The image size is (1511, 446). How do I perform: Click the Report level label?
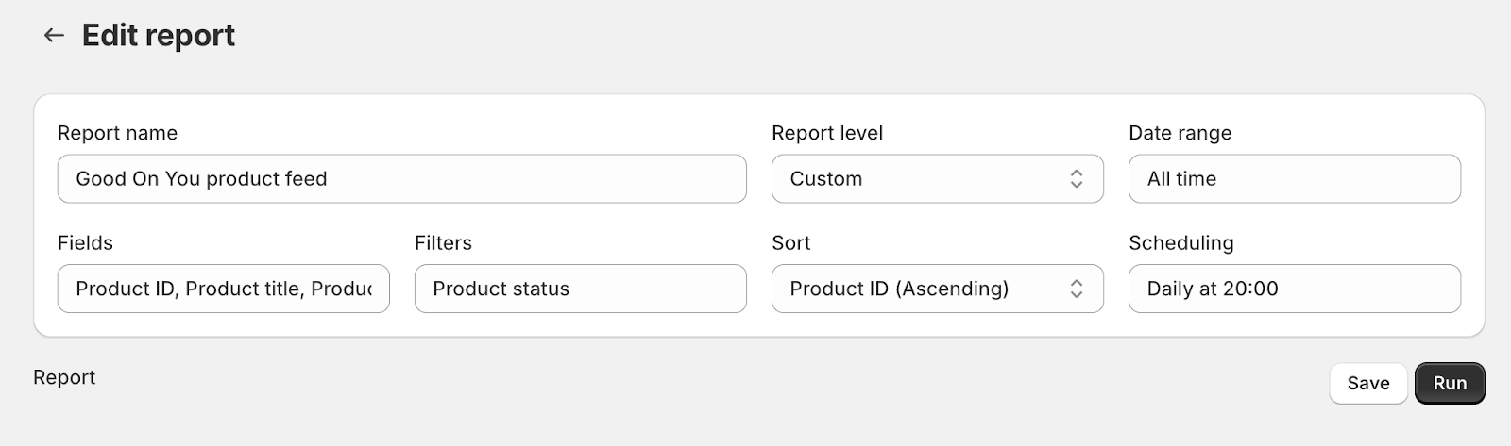[x=827, y=133]
